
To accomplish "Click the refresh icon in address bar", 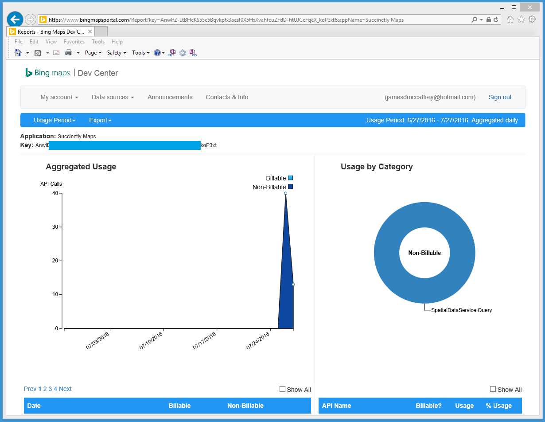I will pyautogui.click(x=495, y=20).
